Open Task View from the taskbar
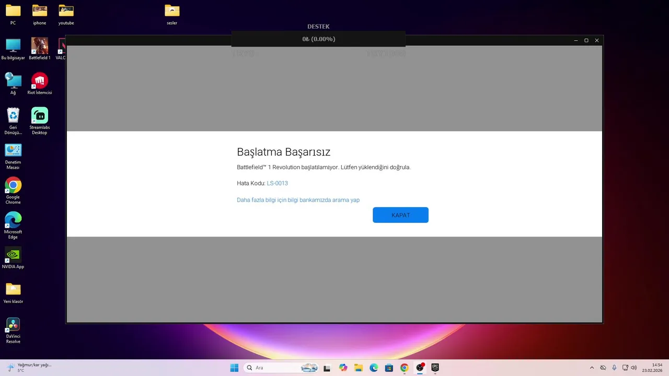The width and height of the screenshot is (669, 376). point(327,368)
